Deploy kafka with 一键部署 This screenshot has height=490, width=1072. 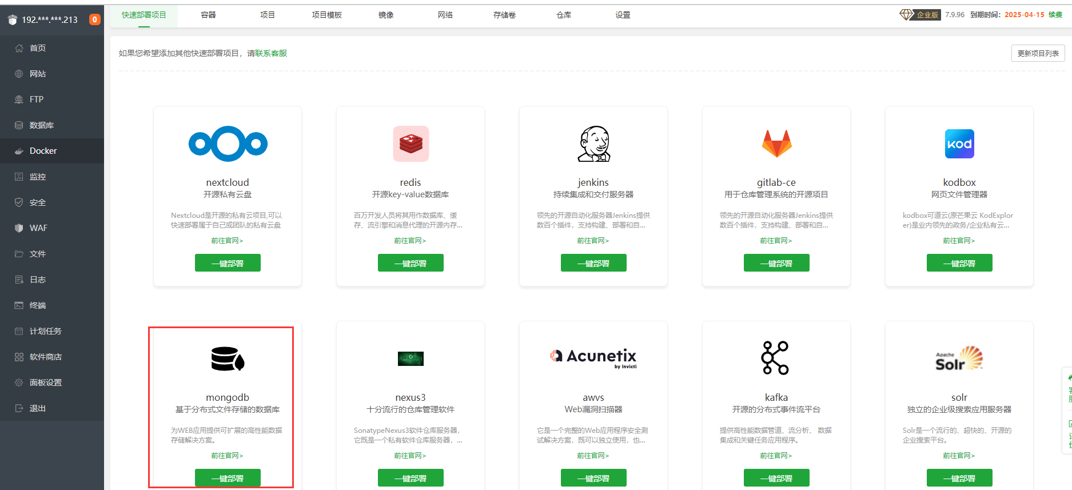776,478
